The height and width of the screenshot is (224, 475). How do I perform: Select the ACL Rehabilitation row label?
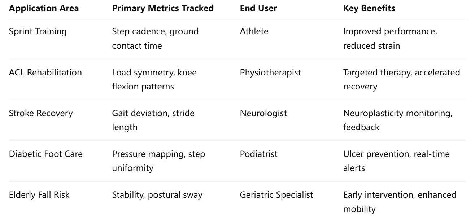click(45, 72)
